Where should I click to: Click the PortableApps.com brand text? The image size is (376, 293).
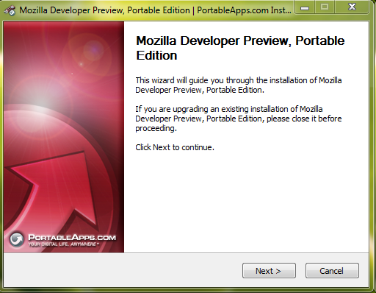[72, 237]
